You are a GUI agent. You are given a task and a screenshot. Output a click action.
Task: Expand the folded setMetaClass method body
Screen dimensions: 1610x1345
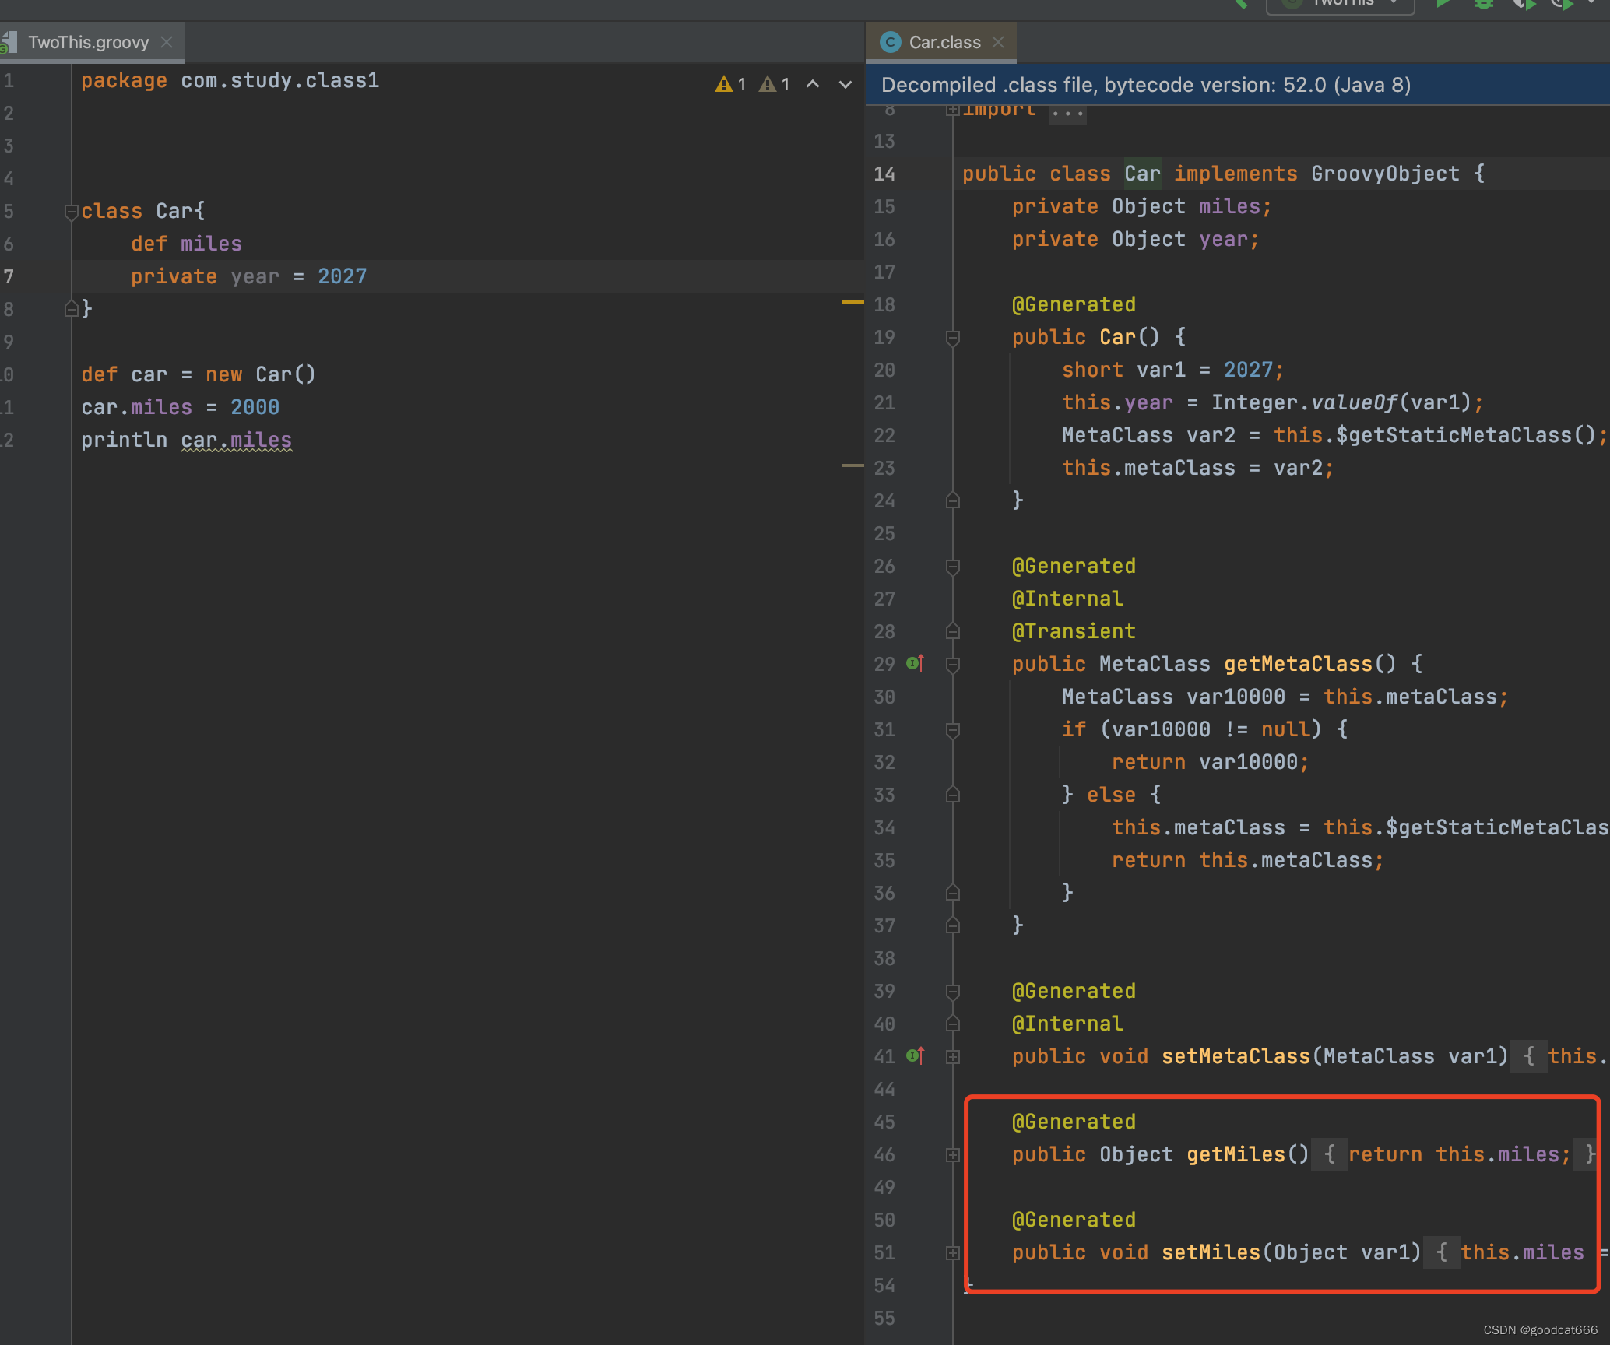coord(952,1056)
